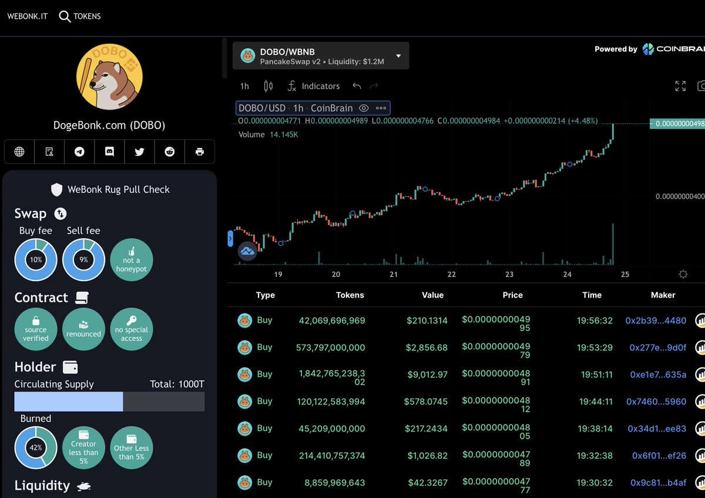The height and width of the screenshot is (498, 705).
Task: Open the 1h interval selector
Action: click(x=244, y=86)
